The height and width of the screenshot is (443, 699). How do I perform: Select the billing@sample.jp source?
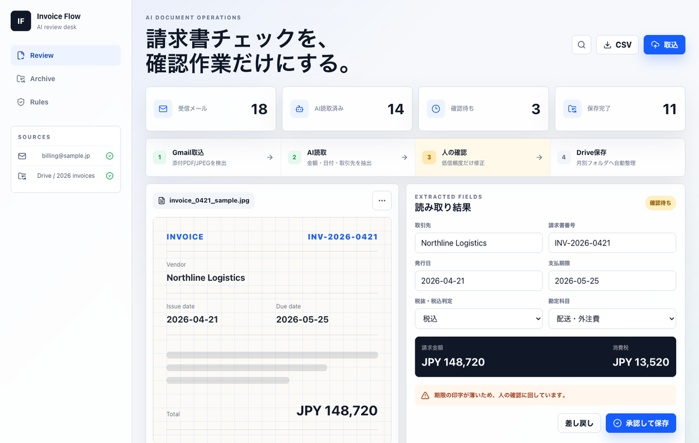point(66,156)
